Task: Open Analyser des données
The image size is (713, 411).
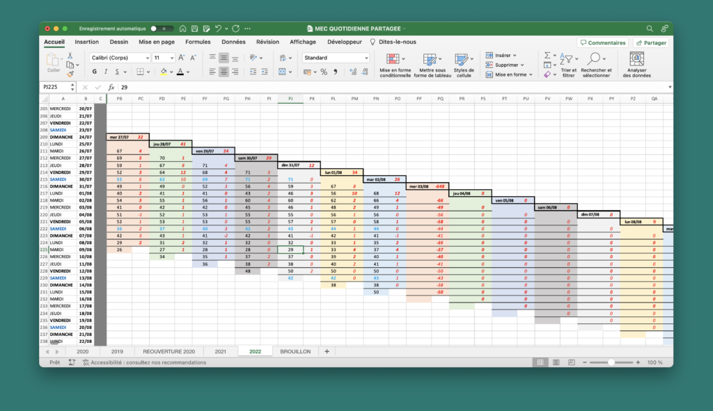Action: pyautogui.click(x=636, y=65)
